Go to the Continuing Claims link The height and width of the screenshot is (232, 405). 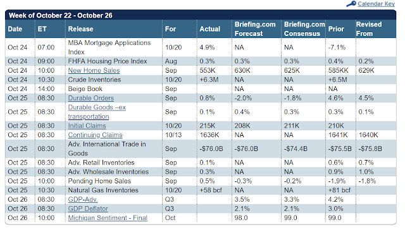pyautogui.click(x=96, y=135)
